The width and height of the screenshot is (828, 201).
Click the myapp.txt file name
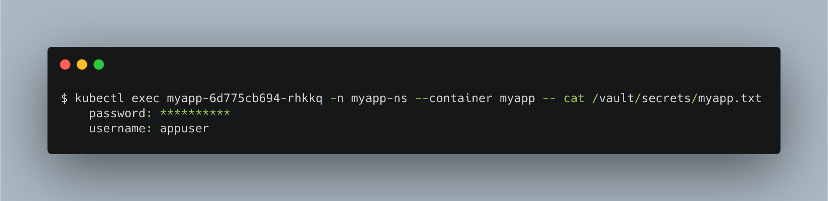click(x=730, y=99)
